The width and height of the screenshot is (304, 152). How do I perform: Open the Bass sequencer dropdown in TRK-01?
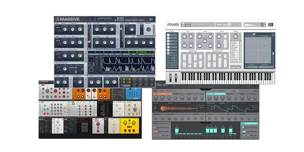coord(250,123)
